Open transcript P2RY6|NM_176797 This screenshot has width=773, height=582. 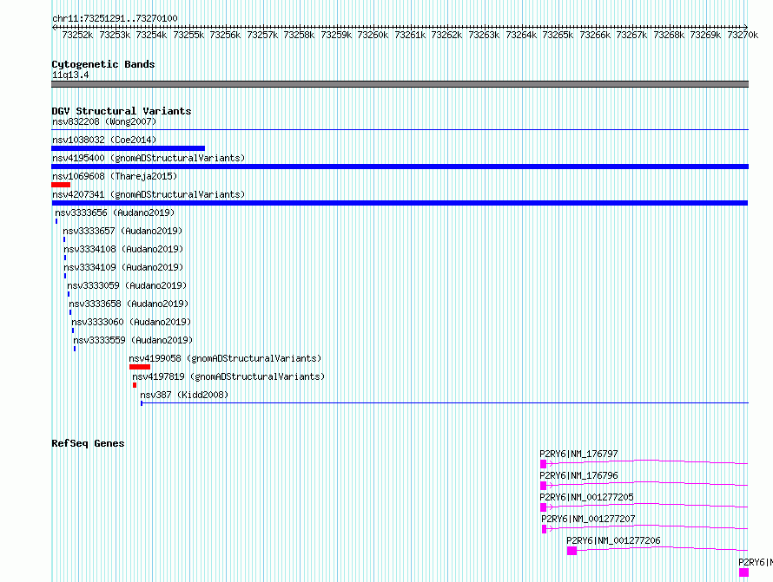coord(578,454)
